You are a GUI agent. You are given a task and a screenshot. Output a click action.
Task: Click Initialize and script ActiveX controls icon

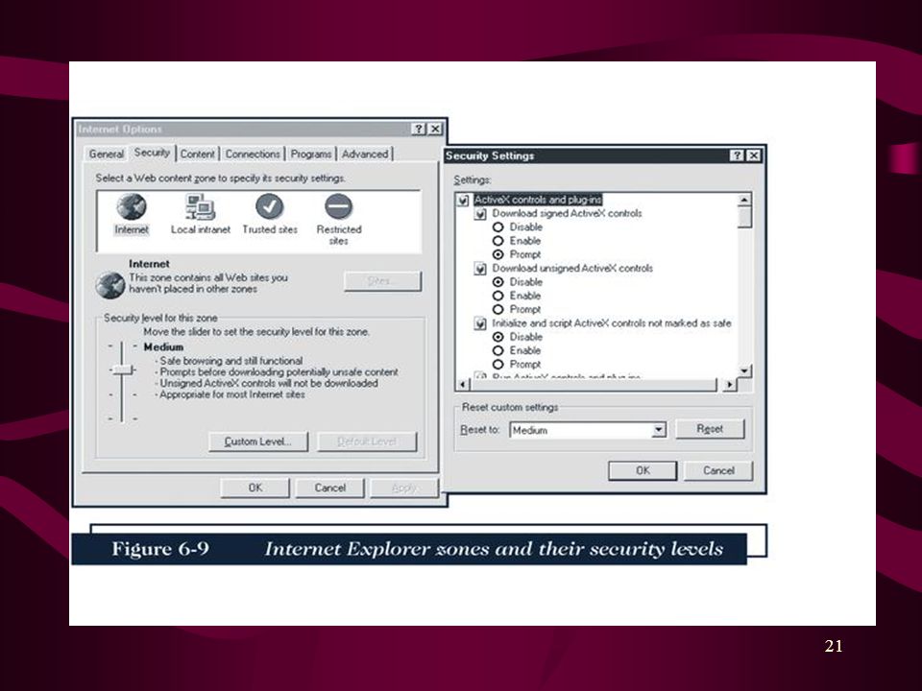[x=481, y=323]
